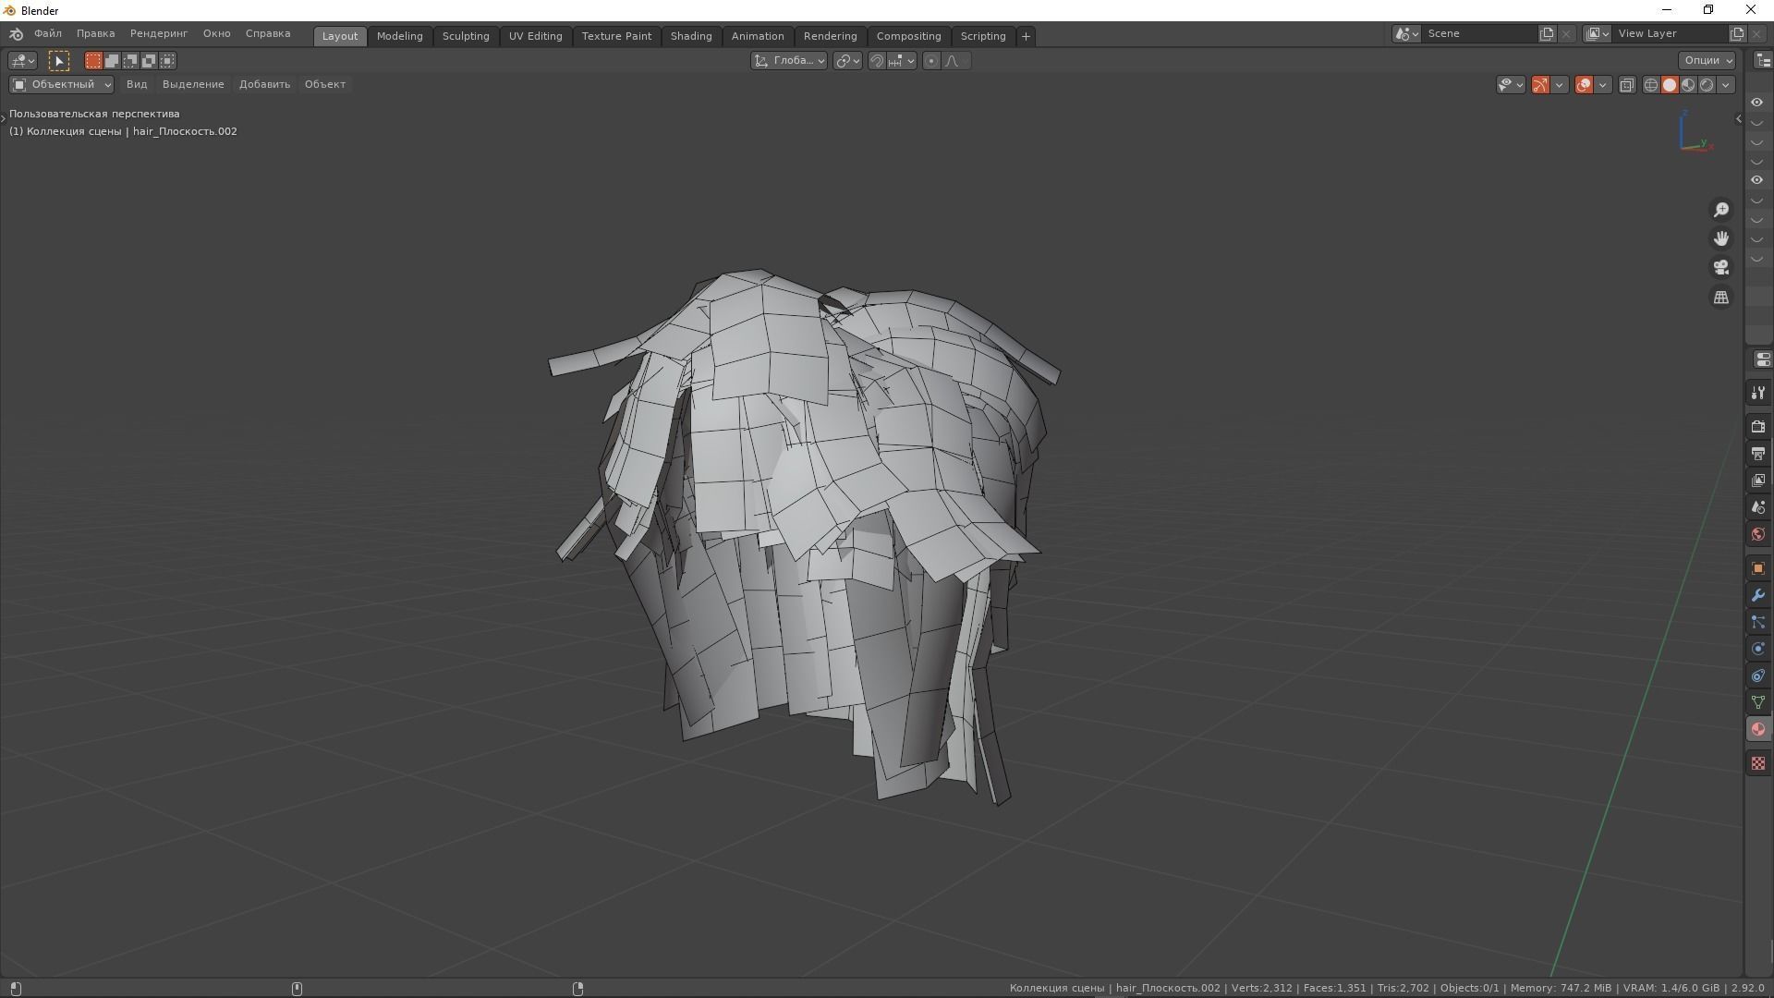Switch to the Sculpting workspace tab
Screen dimensions: 1774x998
[x=465, y=36]
